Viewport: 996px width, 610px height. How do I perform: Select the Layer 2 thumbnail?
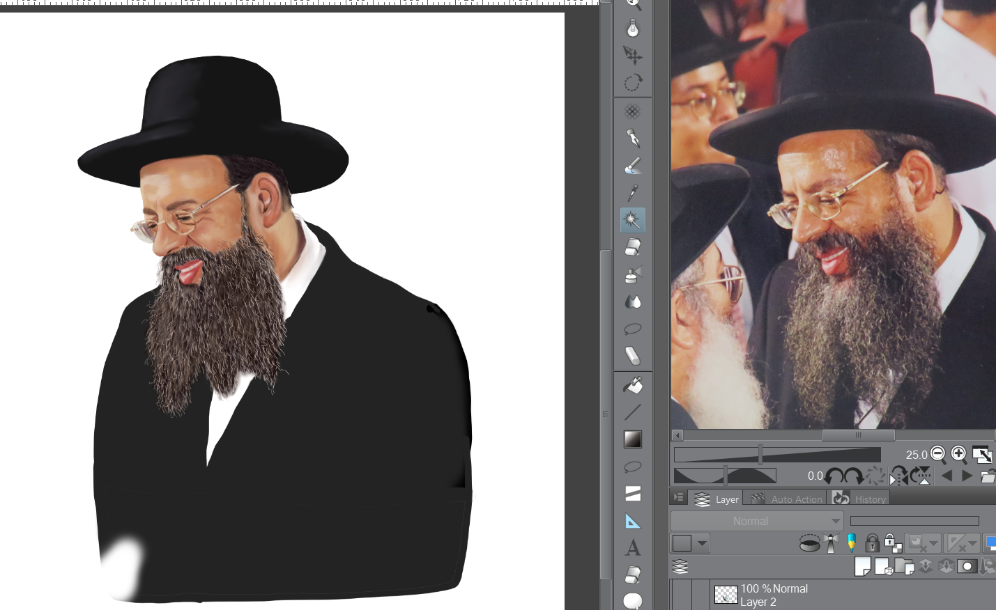coord(726,594)
